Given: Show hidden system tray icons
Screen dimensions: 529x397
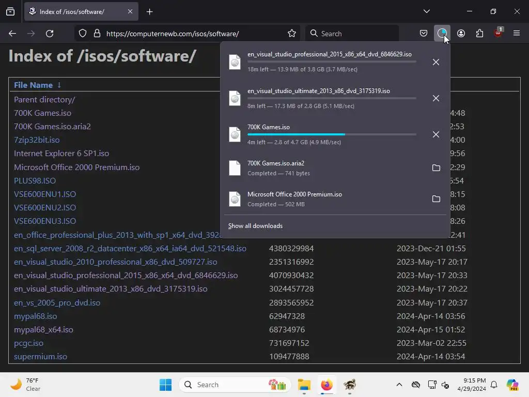Looking at the screenshot, I should 399,385.
